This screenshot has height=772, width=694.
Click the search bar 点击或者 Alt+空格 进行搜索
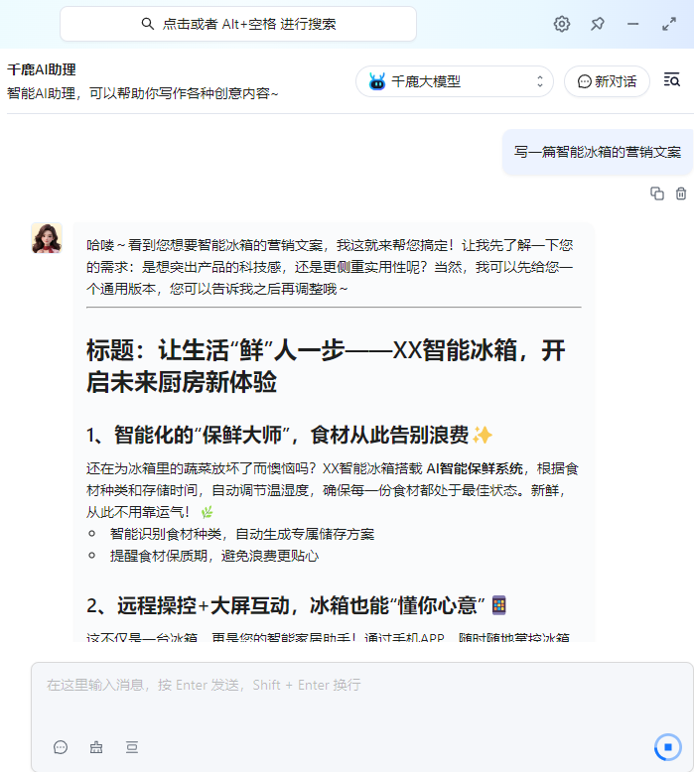point(238,24)
